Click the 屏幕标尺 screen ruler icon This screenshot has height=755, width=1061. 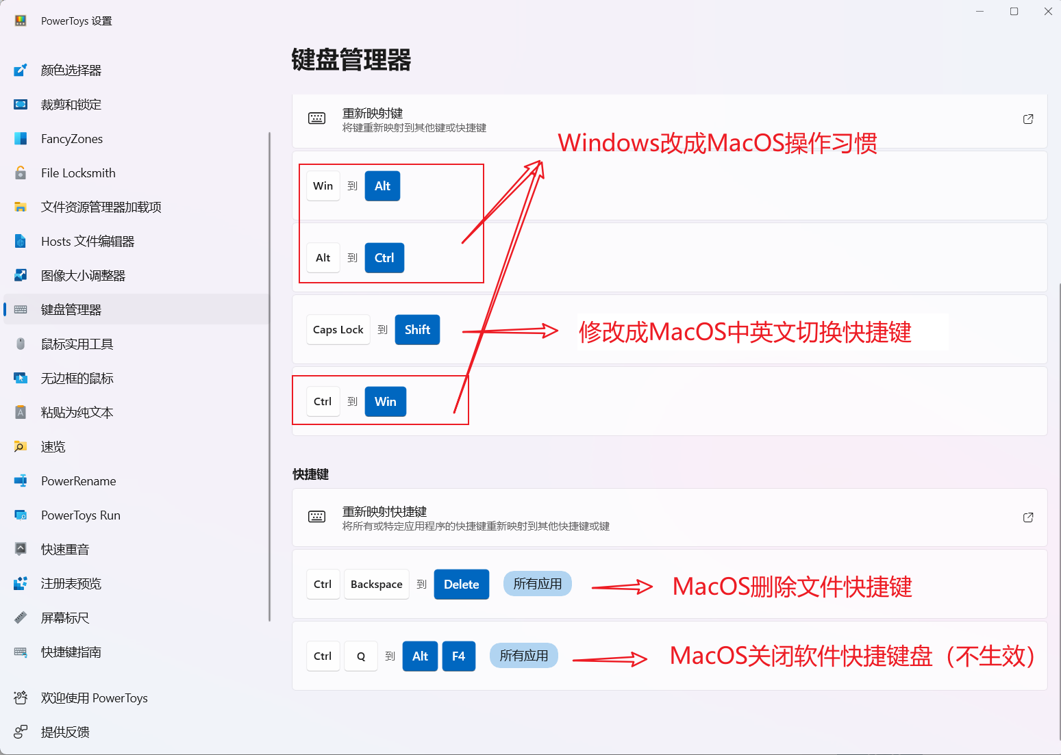pyautogui.click(x=21, y=617)
